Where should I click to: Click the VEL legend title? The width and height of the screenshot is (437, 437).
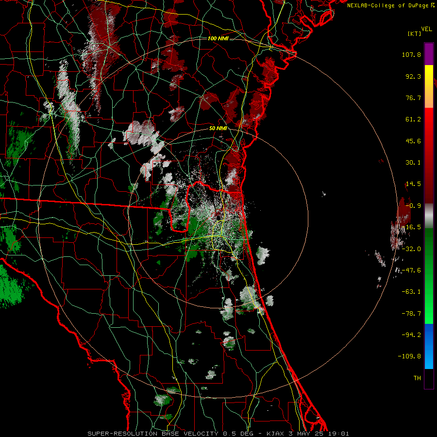pos(426,29)
